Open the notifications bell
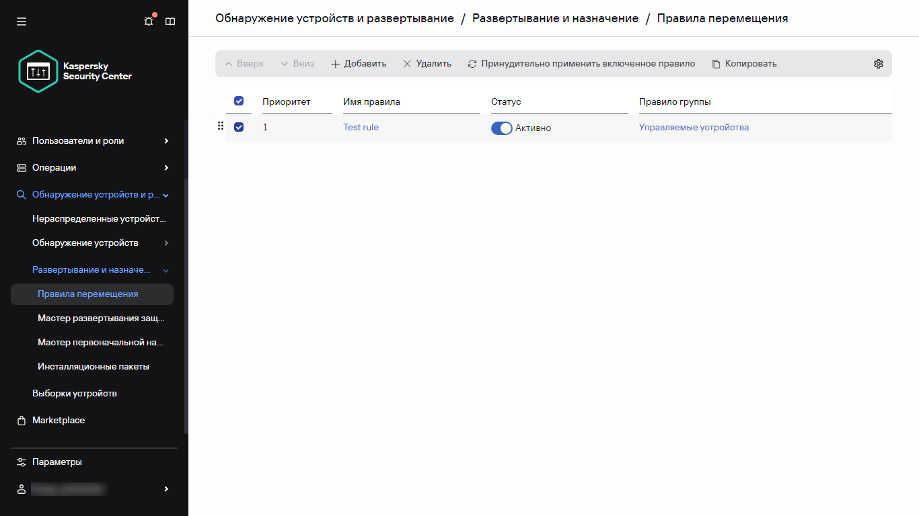The height and width of the screenshot is (516, 919). [148, 21]
